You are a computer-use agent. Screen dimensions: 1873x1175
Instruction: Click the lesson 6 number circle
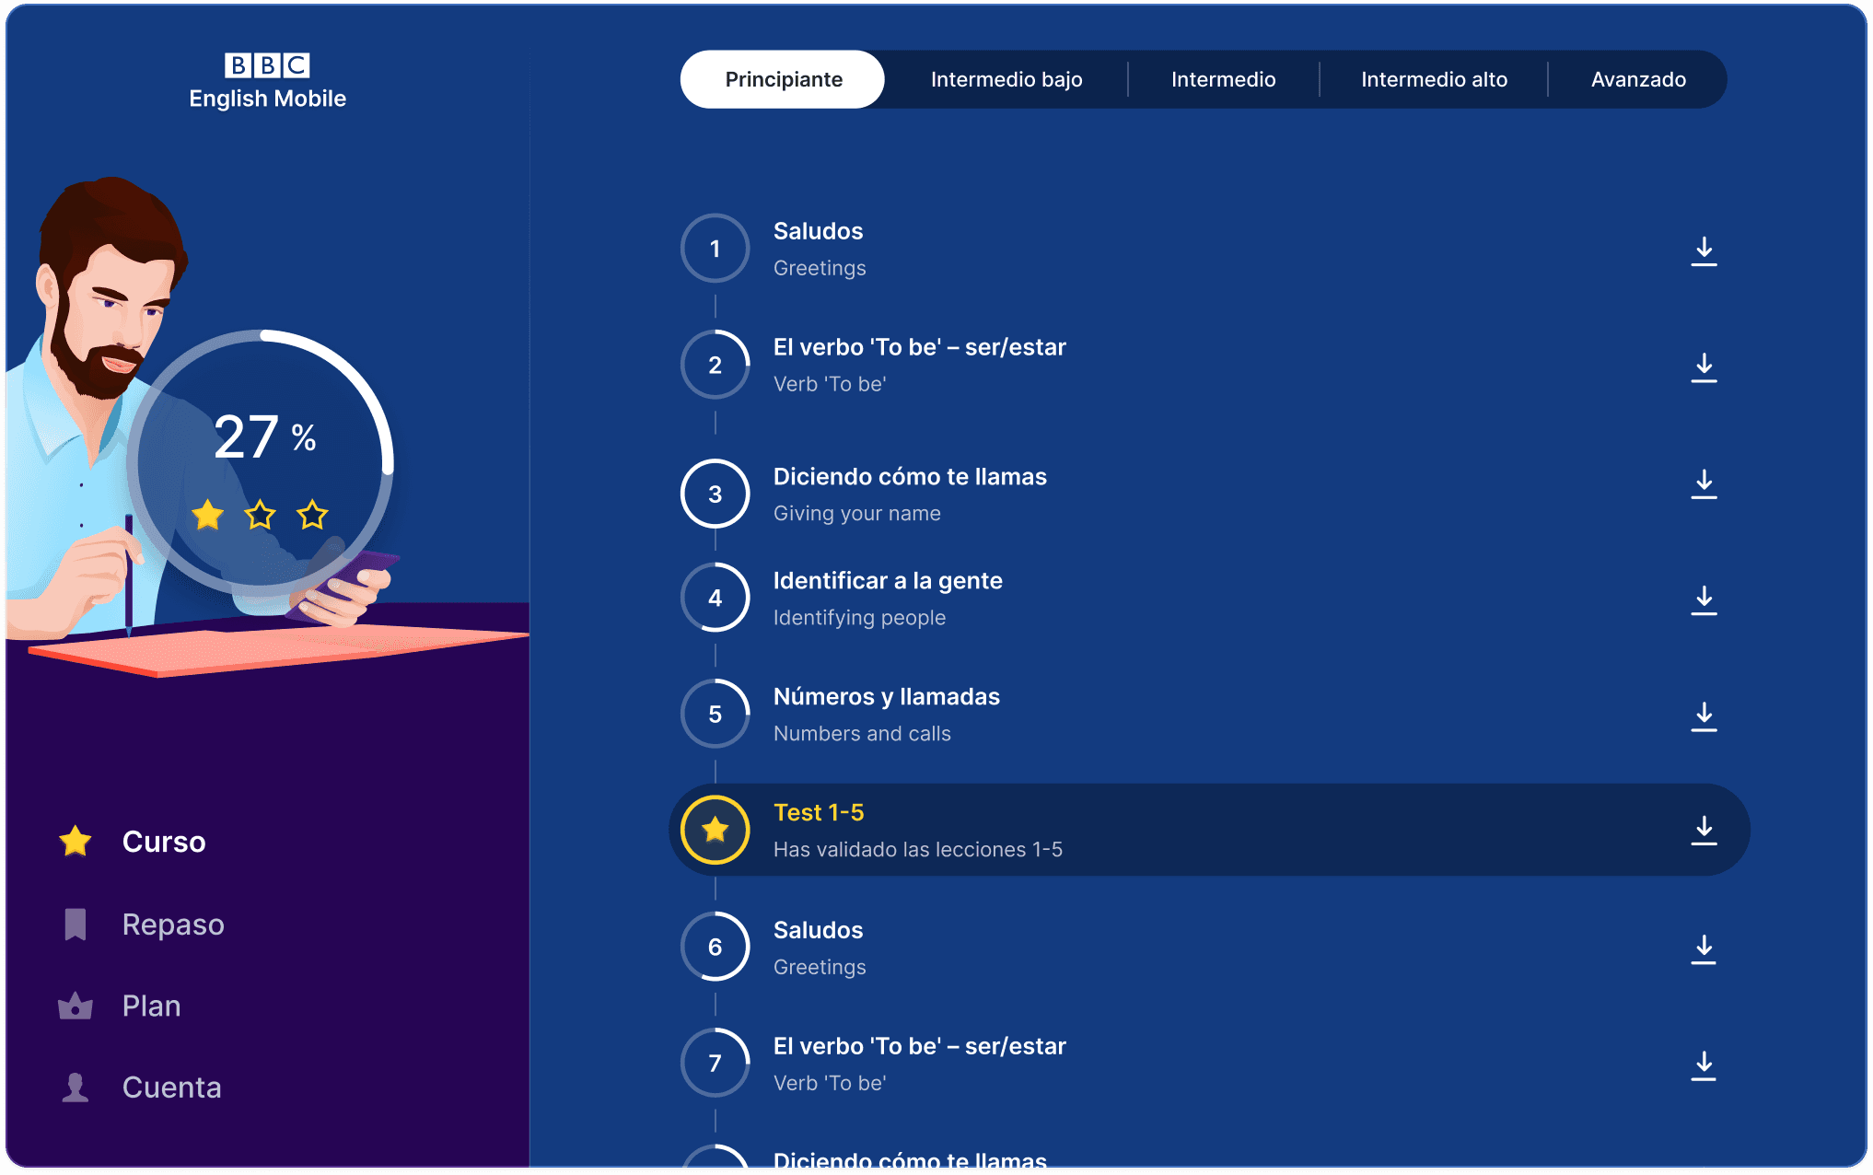coord(715,947)
